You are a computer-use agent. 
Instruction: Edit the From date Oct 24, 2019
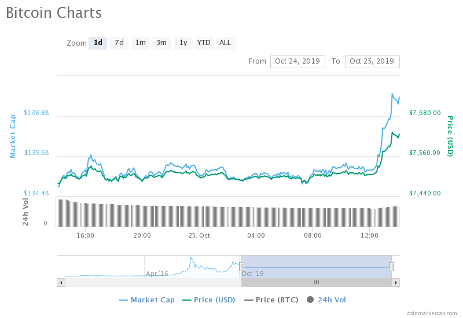[x=297, y=62]
